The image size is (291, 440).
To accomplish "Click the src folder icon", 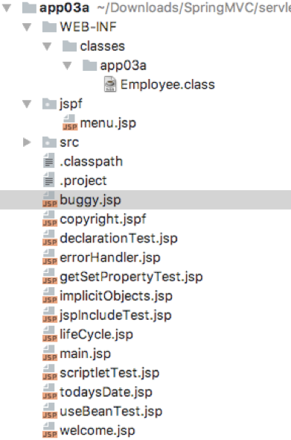I will [49, 142].
